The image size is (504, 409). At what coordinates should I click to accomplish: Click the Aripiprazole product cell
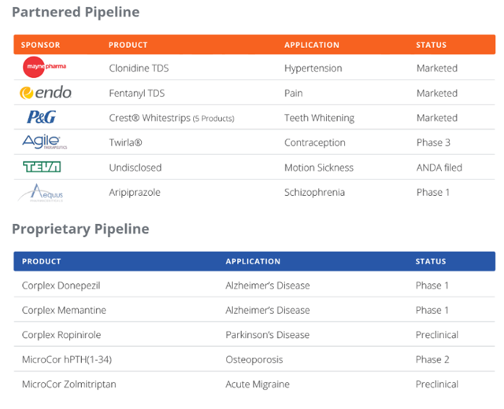135,192
